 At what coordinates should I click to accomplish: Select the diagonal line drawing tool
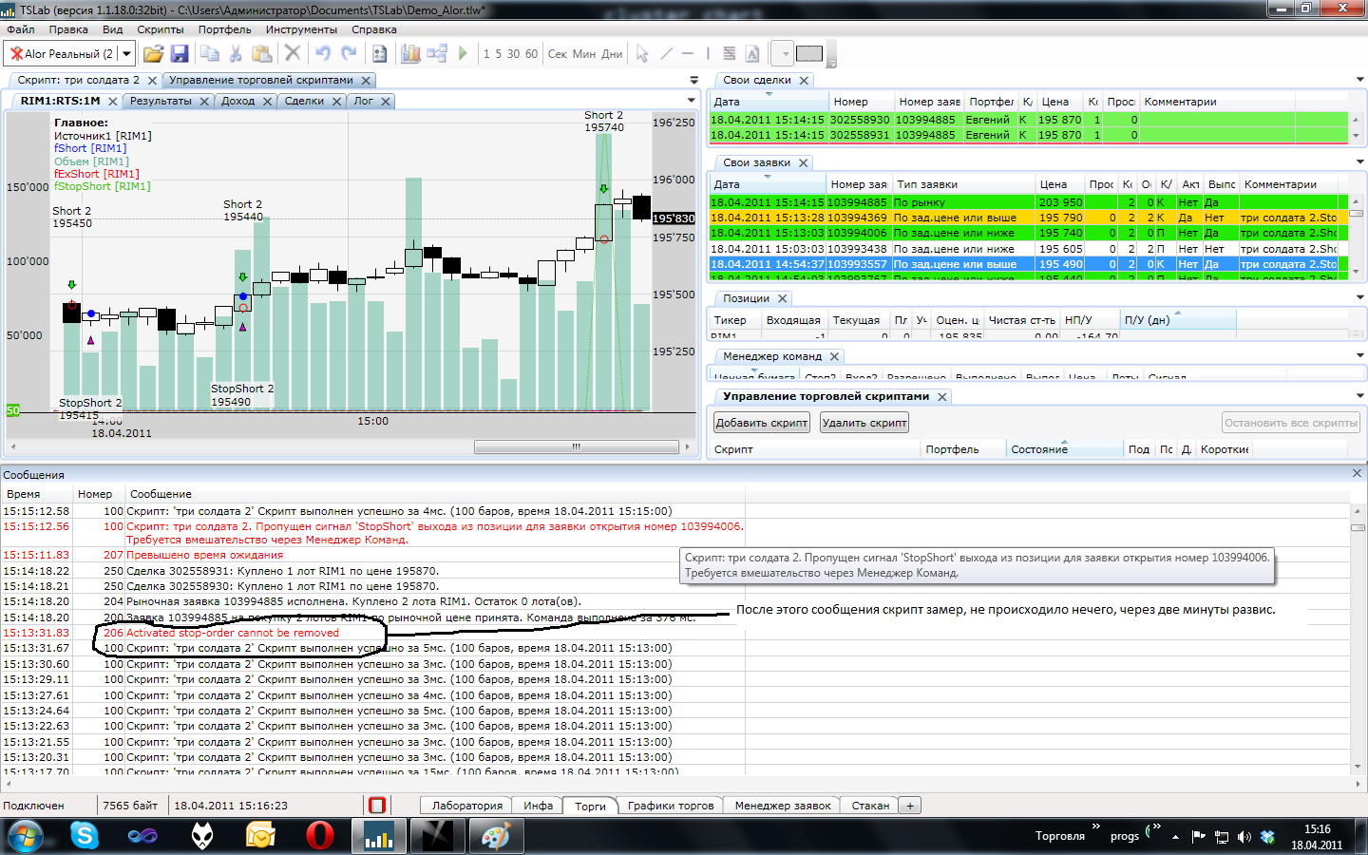pyautogui.click(x=666, y=54)
